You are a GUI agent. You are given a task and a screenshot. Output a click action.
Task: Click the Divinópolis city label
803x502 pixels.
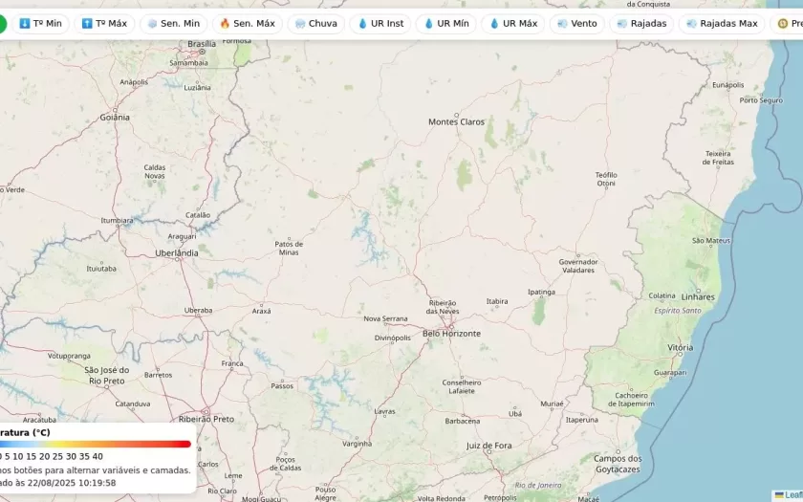pyautogui.click(x=393, y=338)
